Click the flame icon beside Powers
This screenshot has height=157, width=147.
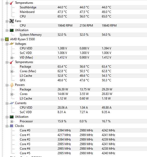coord(12,85)
